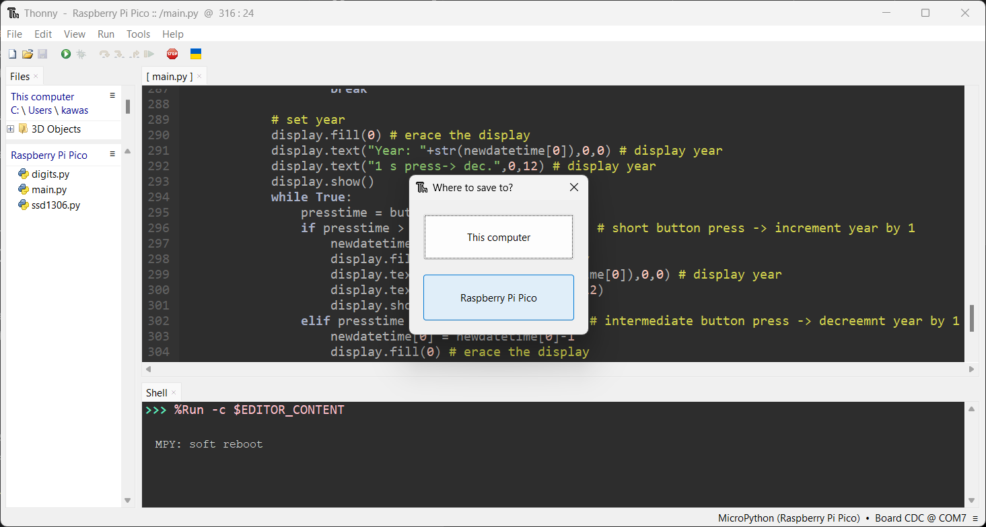This screenshot has width=986, height=527.
Task: Click the Thonny logo in title bar
Action: 13,13
